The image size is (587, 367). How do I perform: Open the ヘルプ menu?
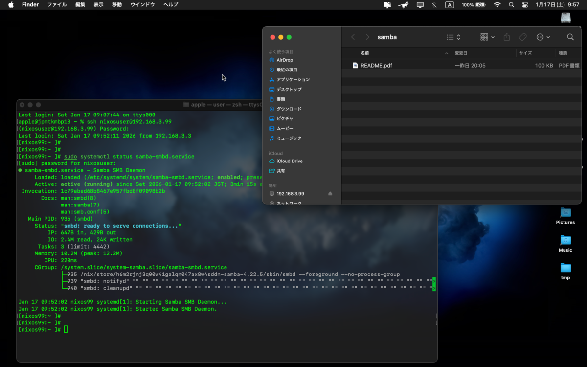171,5
